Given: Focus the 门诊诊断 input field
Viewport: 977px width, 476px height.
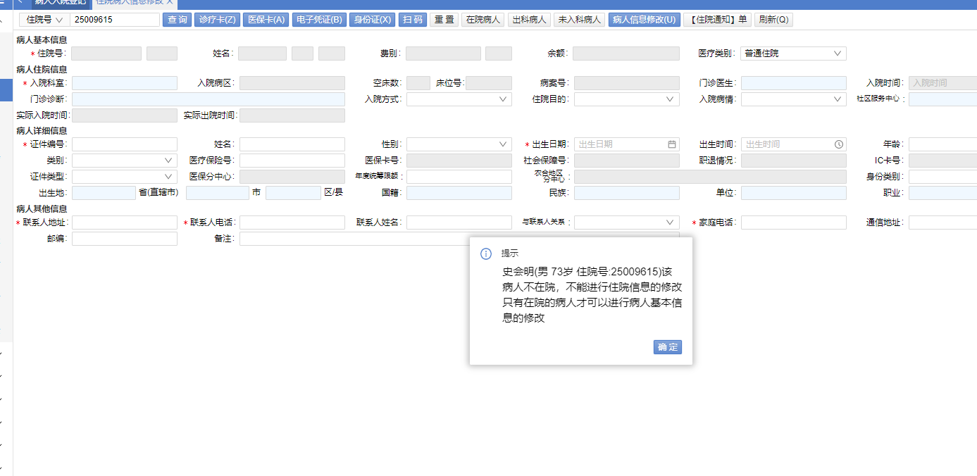Looking at the screenshot, I should coord(209,99).
